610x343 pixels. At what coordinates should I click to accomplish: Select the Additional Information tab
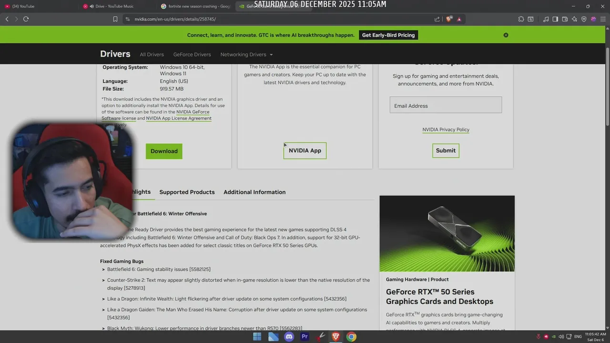[254, 192]
